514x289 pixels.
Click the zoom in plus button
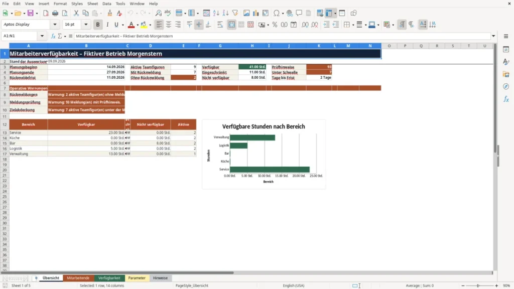pyautogui.click(x=496, y=285)
